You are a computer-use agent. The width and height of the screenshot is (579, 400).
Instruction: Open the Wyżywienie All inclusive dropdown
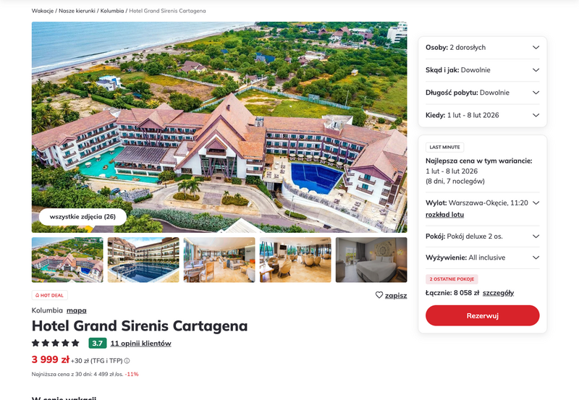[x=482, y=258]
